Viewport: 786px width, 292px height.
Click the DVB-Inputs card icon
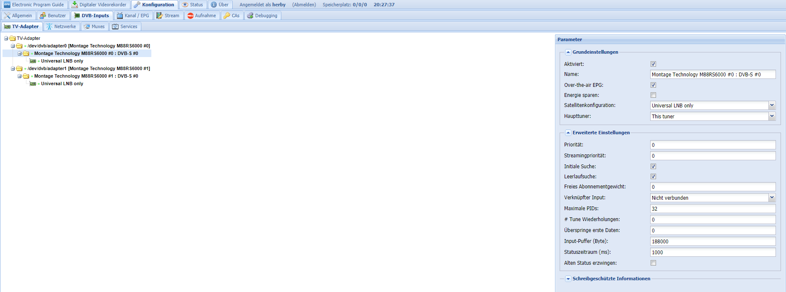77,16
